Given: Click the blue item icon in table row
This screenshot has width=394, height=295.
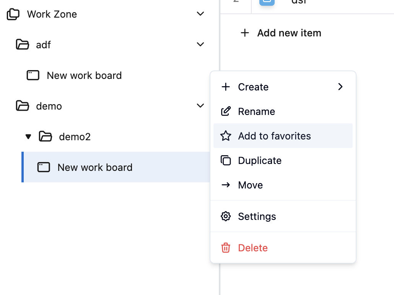Looking at the screenshot, I should pyautogui.click(x=267, y=2).
